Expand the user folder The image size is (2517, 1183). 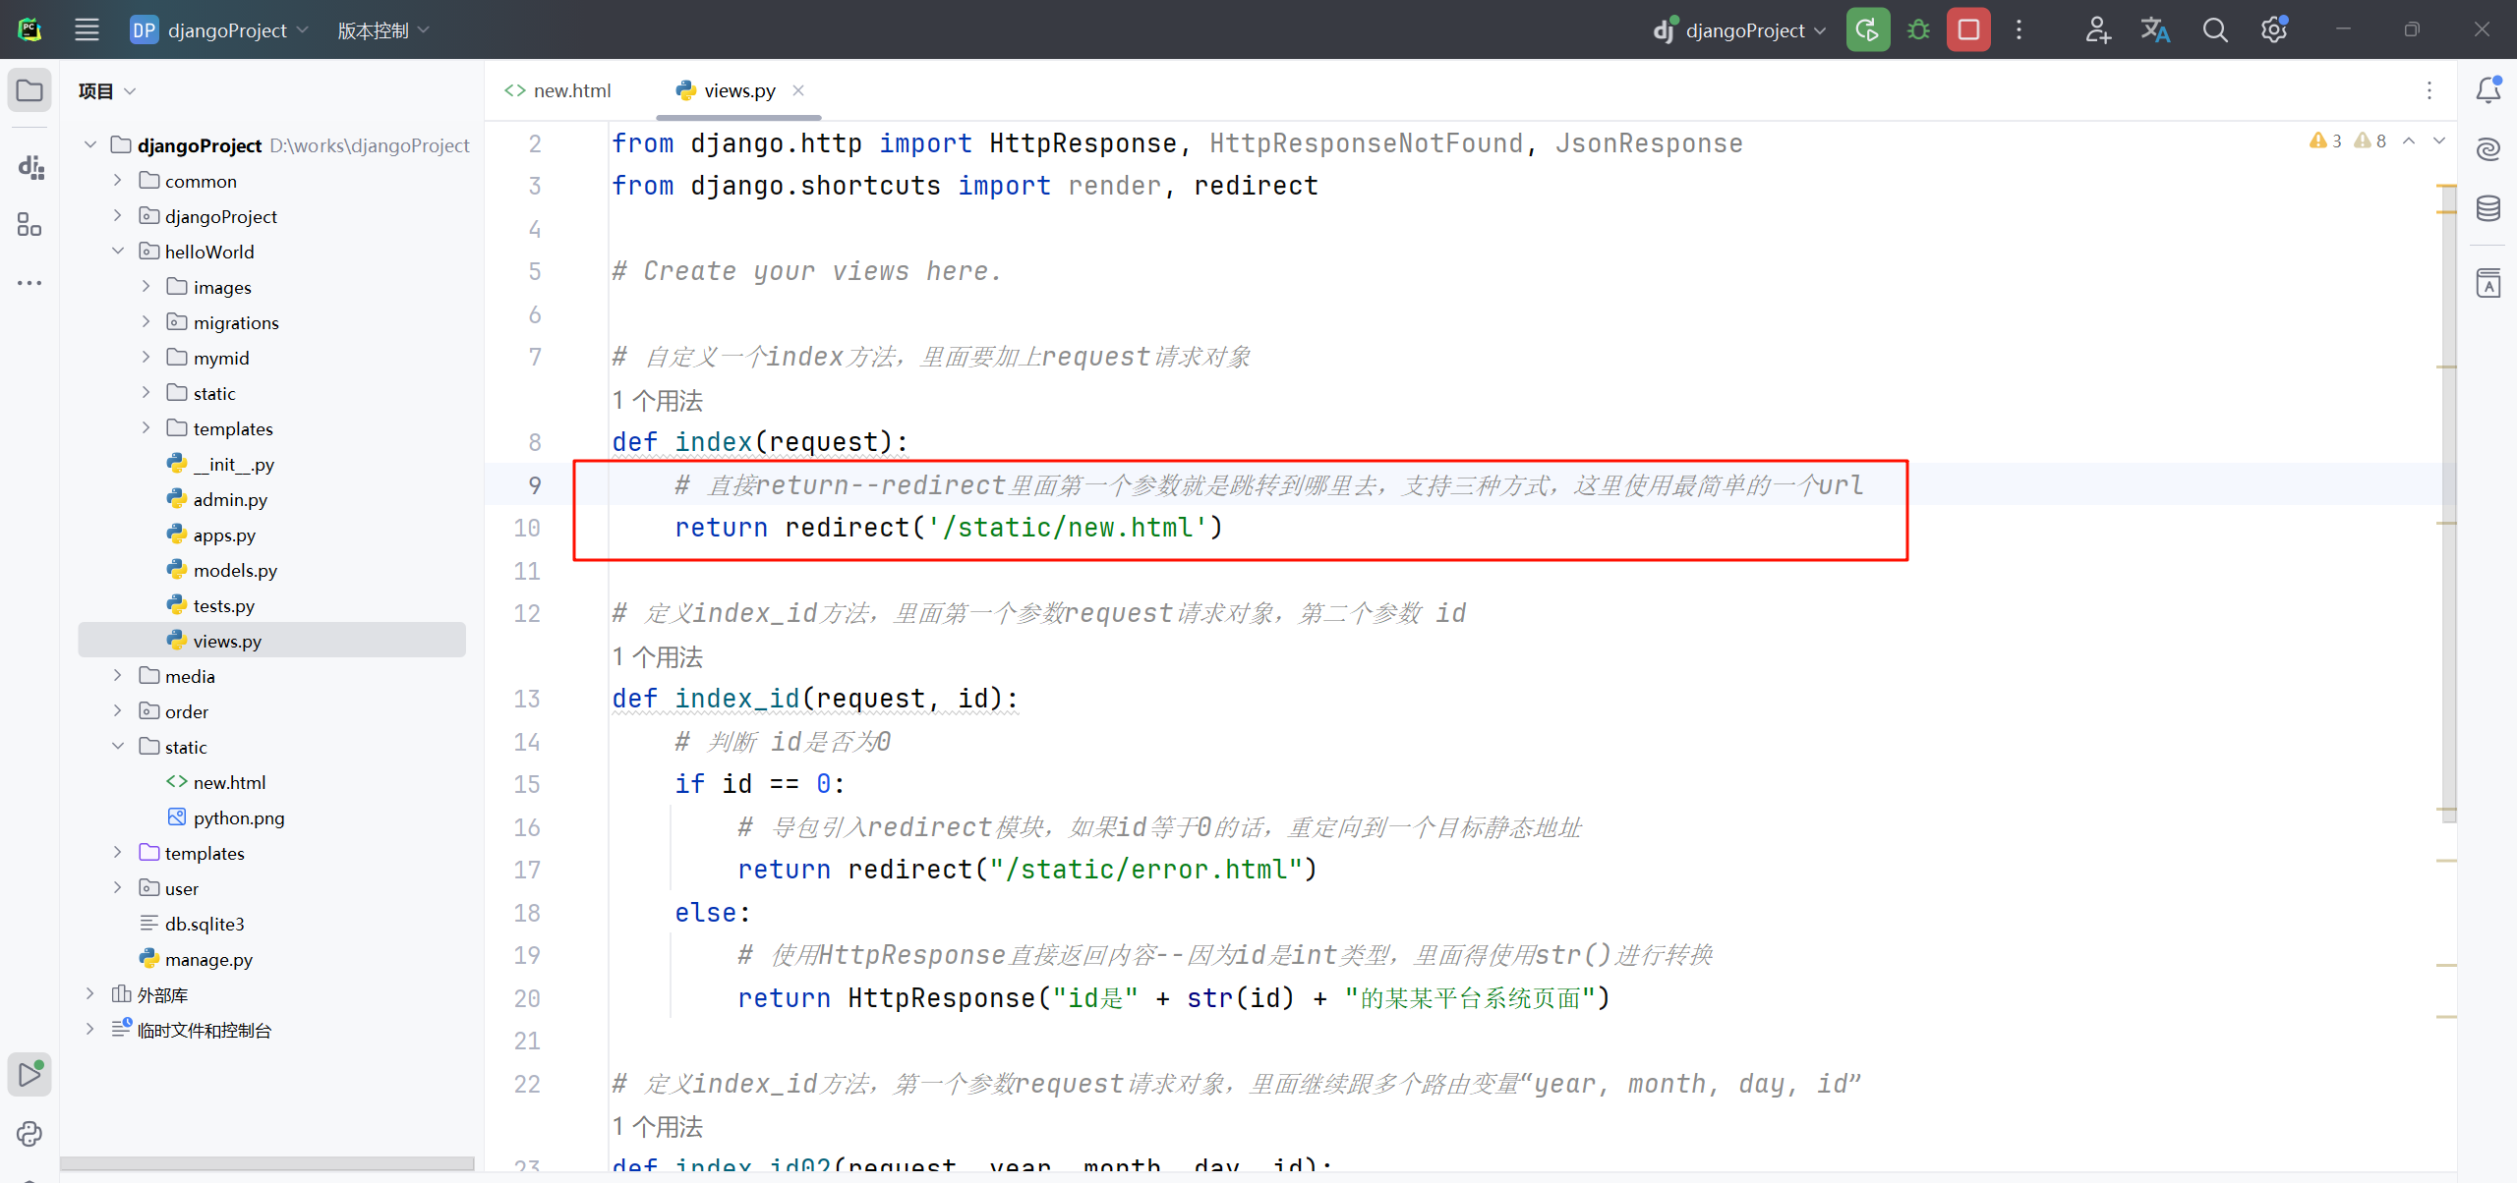pos(118,888)
